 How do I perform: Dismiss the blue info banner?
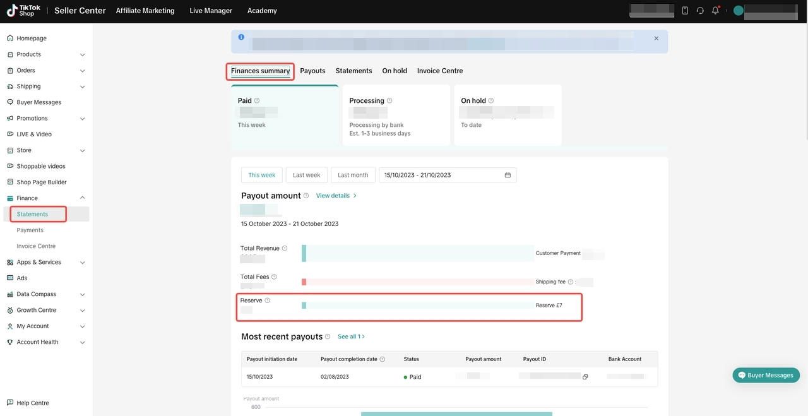(656, 39)
